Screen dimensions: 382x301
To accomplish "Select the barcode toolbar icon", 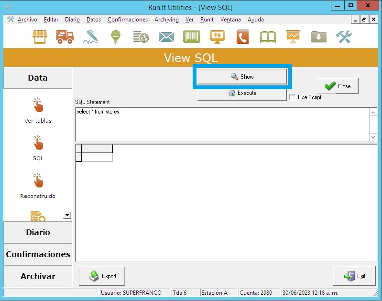I will [x=192, y=37].
